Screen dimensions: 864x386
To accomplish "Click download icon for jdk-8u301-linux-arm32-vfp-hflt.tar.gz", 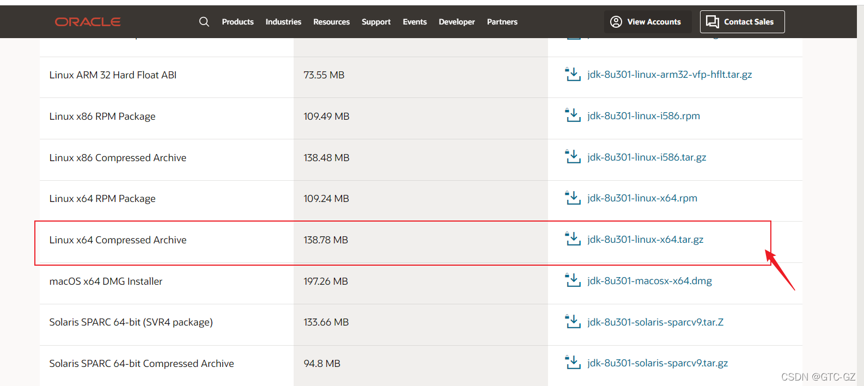I will [x=573, y=74].
